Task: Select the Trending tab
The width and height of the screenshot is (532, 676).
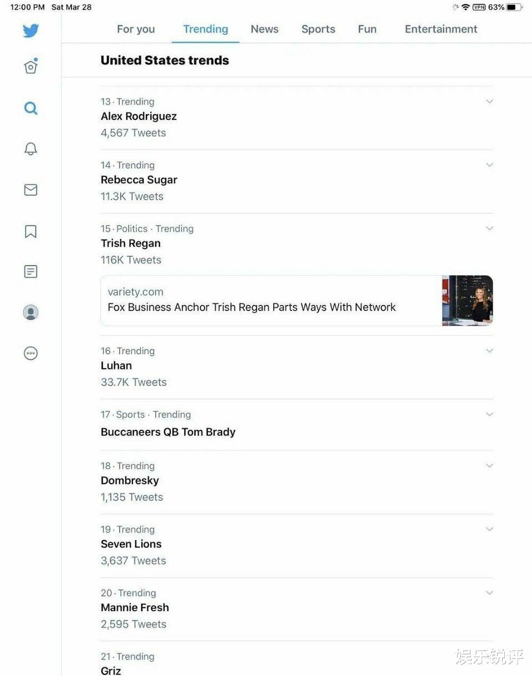Action: [x=206, y=29]
